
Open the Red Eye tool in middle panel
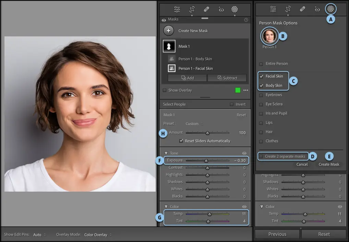pos(221,9)
